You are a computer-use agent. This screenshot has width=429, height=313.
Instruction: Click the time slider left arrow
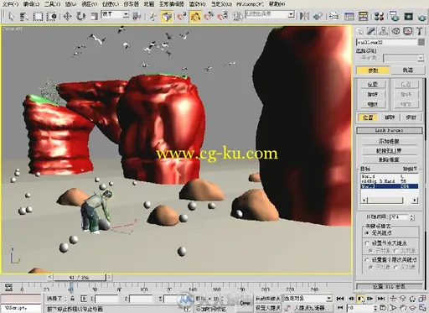click(x=50, y=277)
